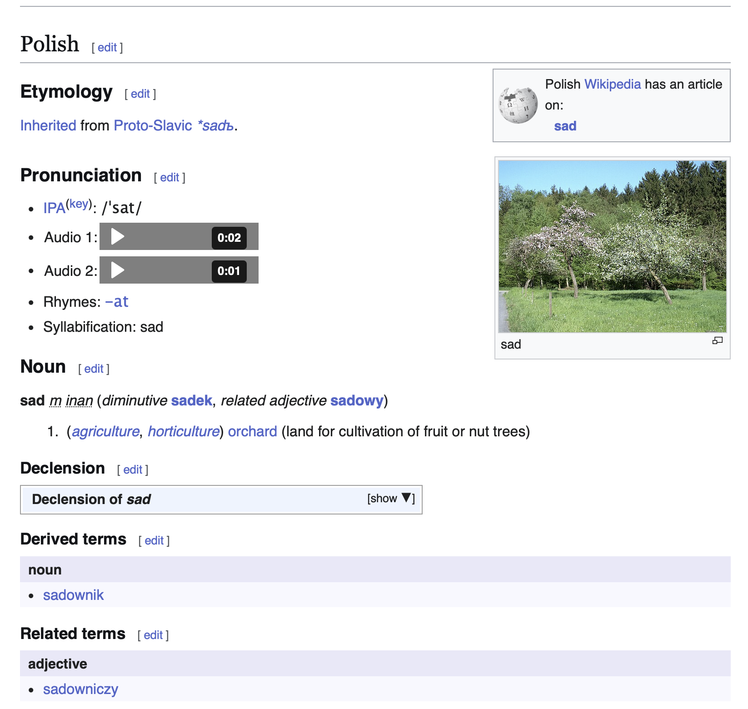Viewport: 748px width, 709px height.
Task: Open the derived term sadownik
Action: pyautogui.click(x=74, y=595)
